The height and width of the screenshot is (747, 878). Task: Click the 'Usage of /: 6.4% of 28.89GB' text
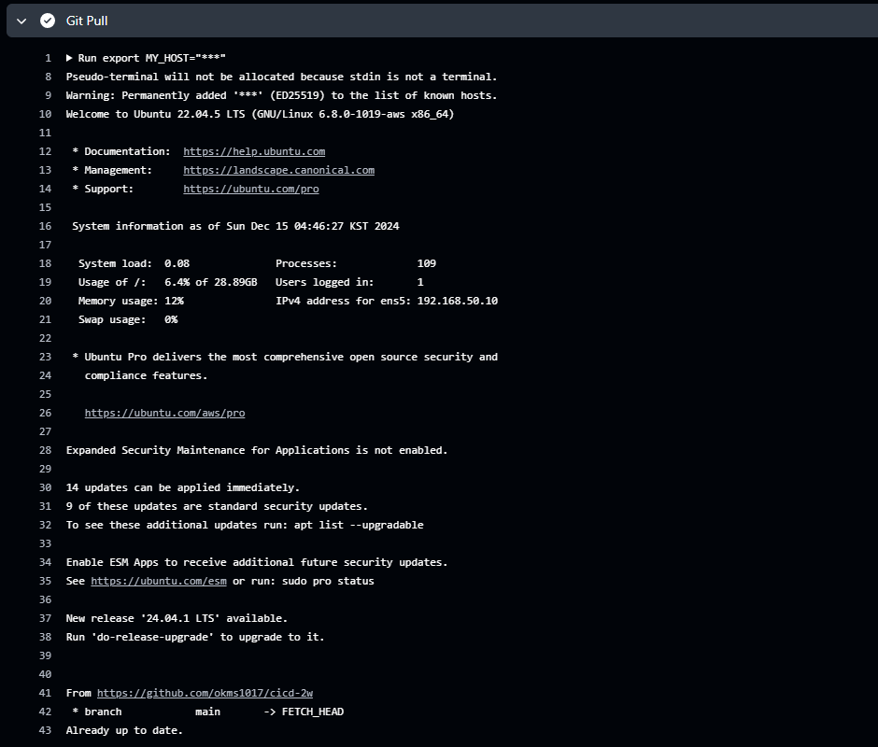tap(167, 282)
